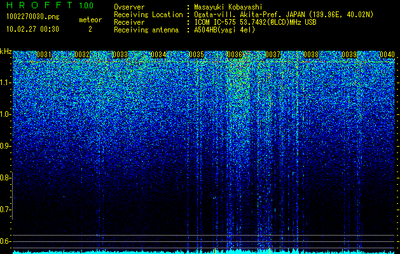
Task: Click the yellow meteor tick below 0037
Action: tap(270, 251)
